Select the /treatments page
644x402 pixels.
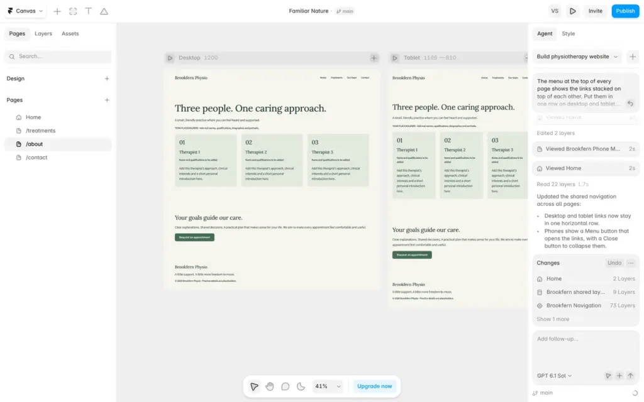(58, 131)
